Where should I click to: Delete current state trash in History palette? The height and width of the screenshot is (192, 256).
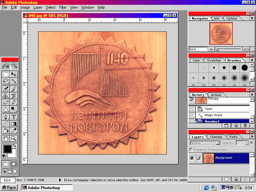pos(245,125)
